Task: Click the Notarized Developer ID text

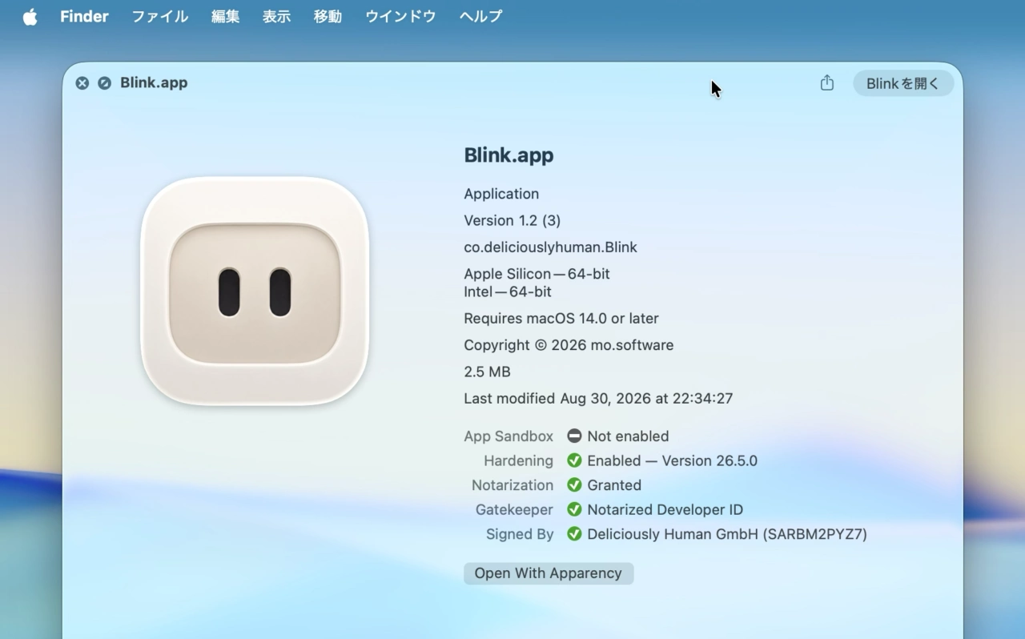Action: [665, 510]
